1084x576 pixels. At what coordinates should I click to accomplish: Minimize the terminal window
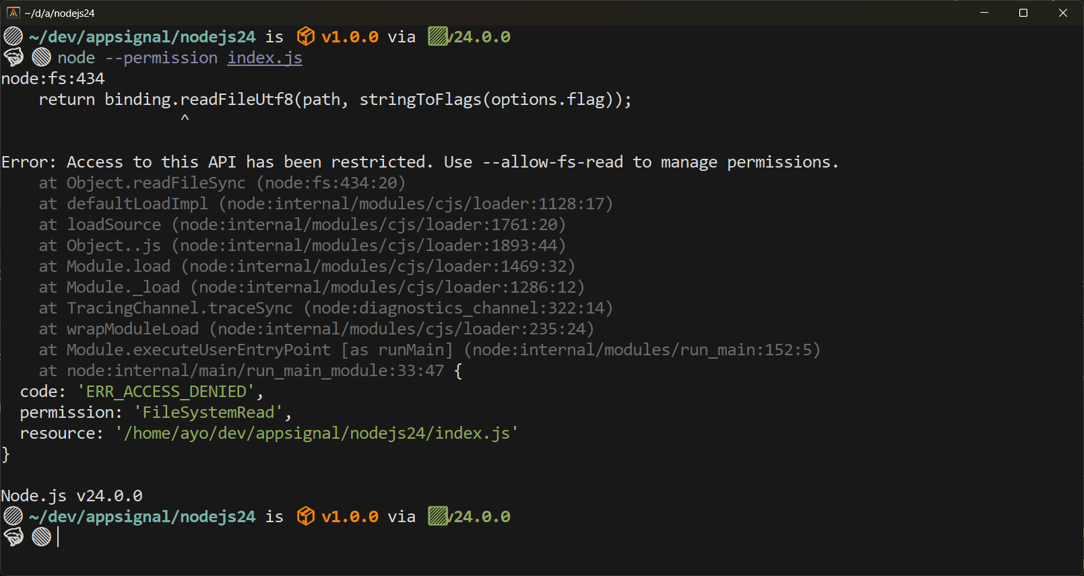pyautogui.click(x=984, y=13)
